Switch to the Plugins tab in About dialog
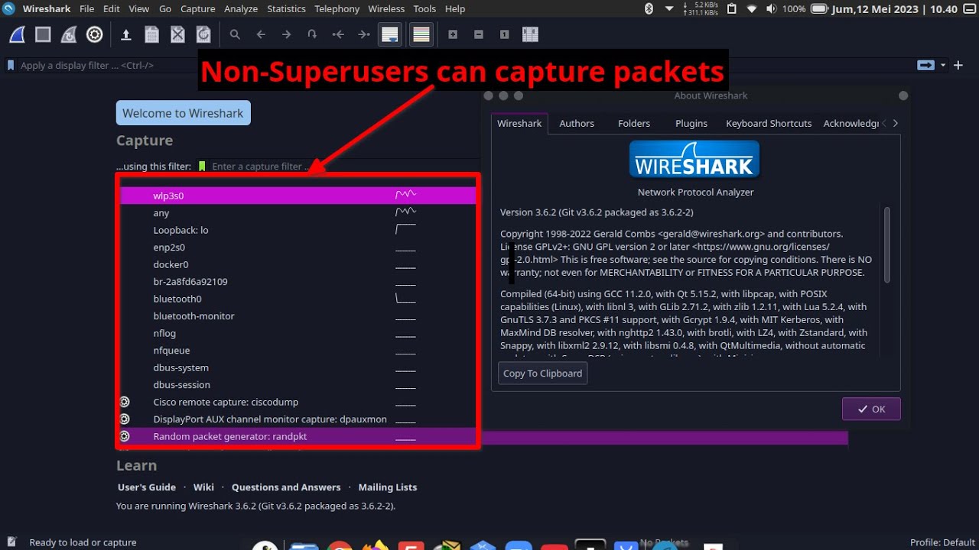This screenshot has height=550, width=979. pos(691,123)
